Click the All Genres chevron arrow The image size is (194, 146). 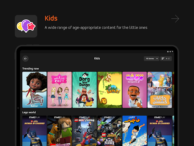coord(157,59)
